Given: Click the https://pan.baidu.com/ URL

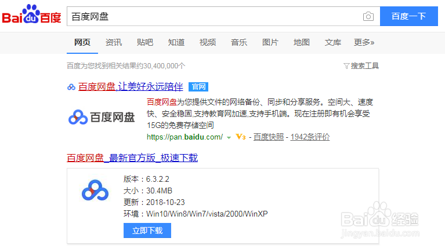Looking at the screenshot, I should [184, 137].
